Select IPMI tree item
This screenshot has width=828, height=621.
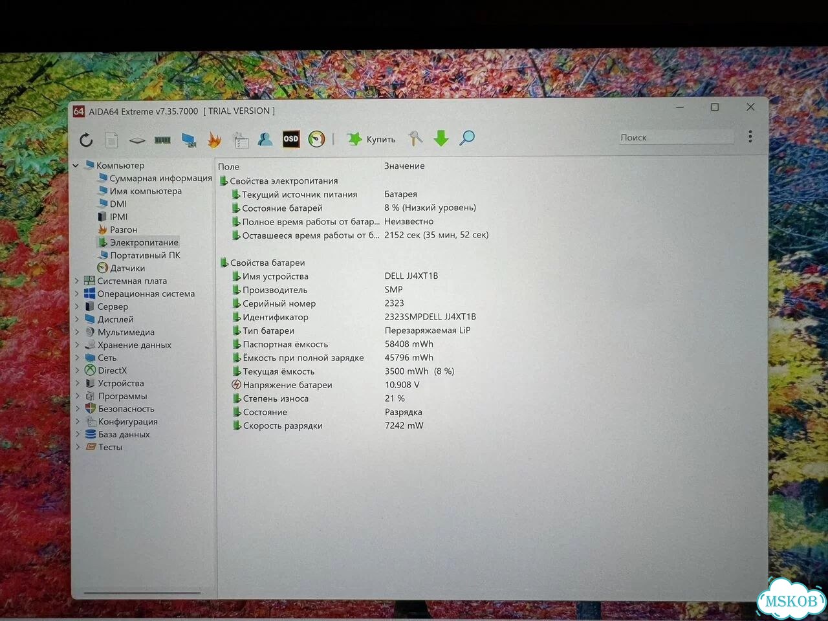pos(113,217)
